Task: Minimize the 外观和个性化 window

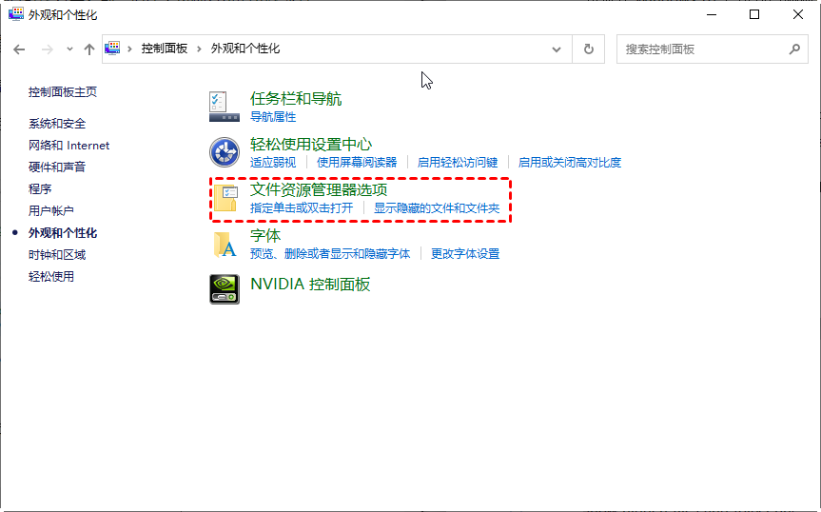Action: tap(711, 14)
